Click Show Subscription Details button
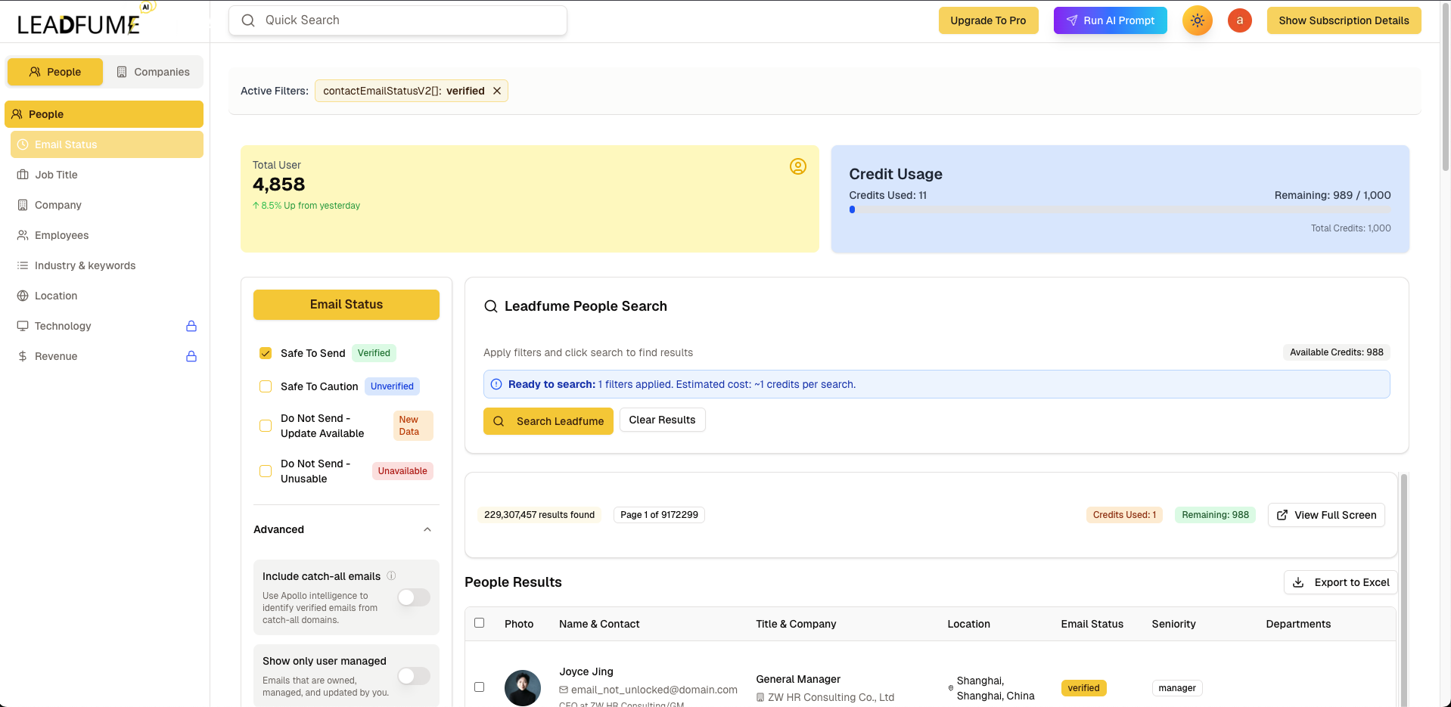Screen dimensions: 1451x707 (1344, 20)
